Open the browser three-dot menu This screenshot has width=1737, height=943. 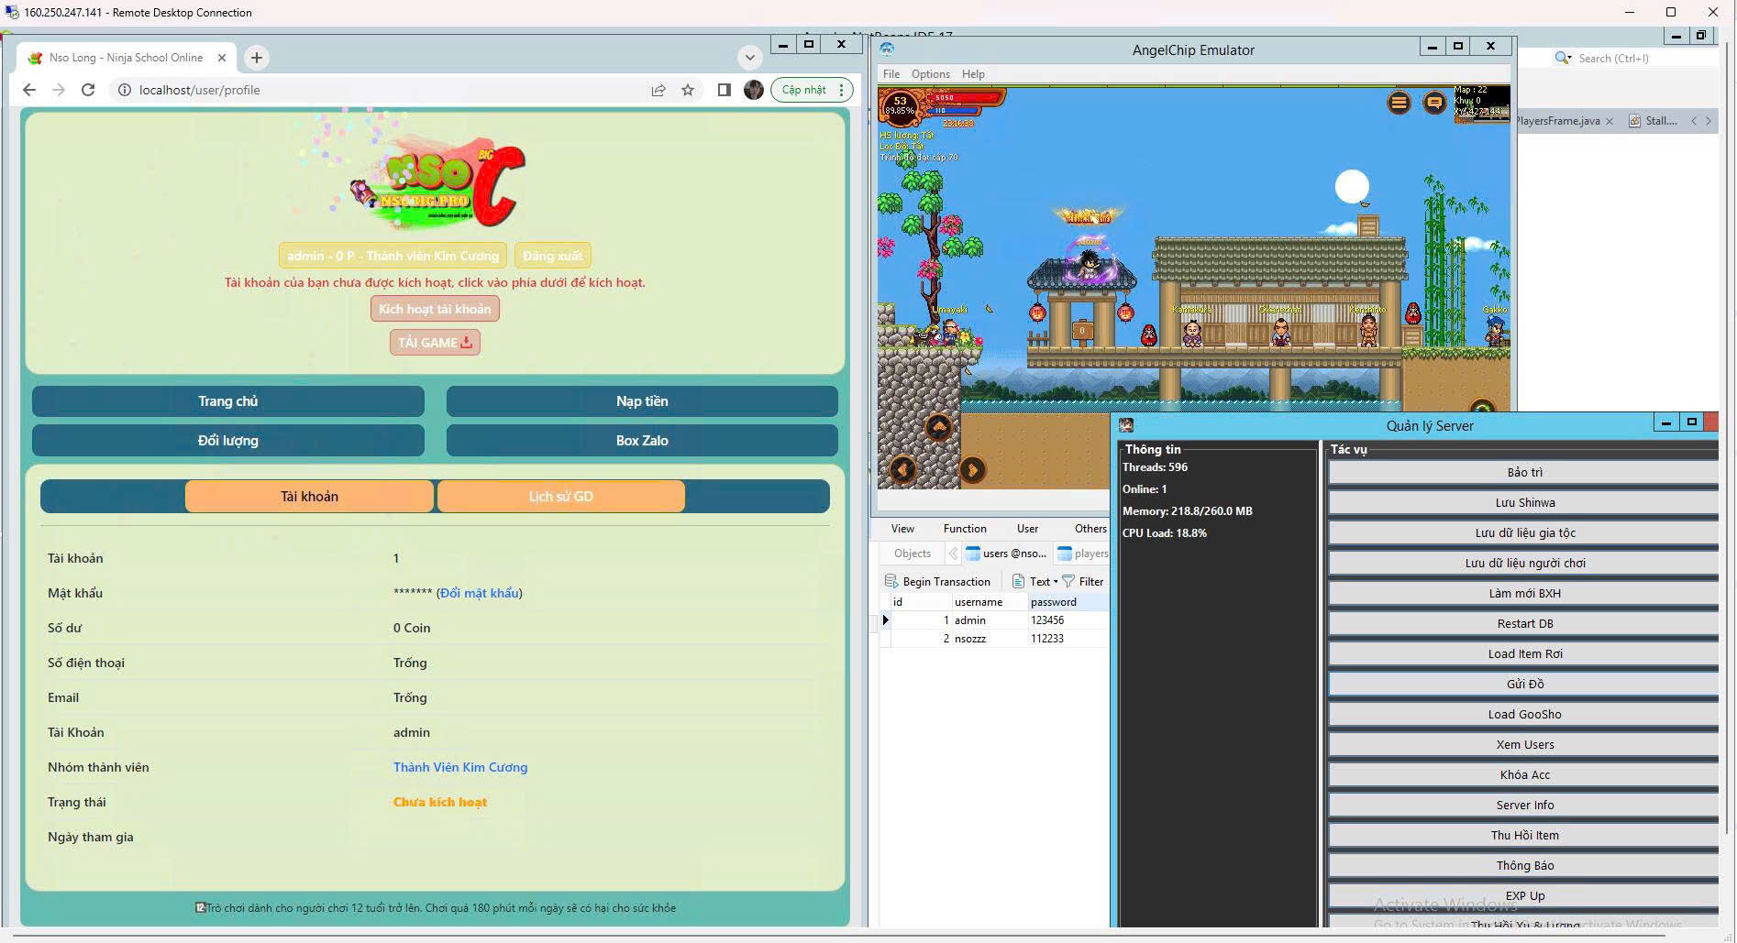tap(841, 90)
